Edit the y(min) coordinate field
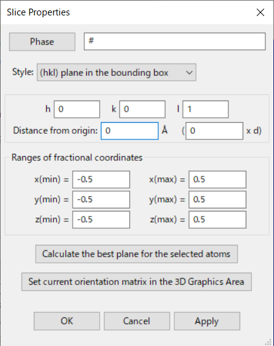The width and height of the screenshot is (274, 346). [x=101, y=199]
